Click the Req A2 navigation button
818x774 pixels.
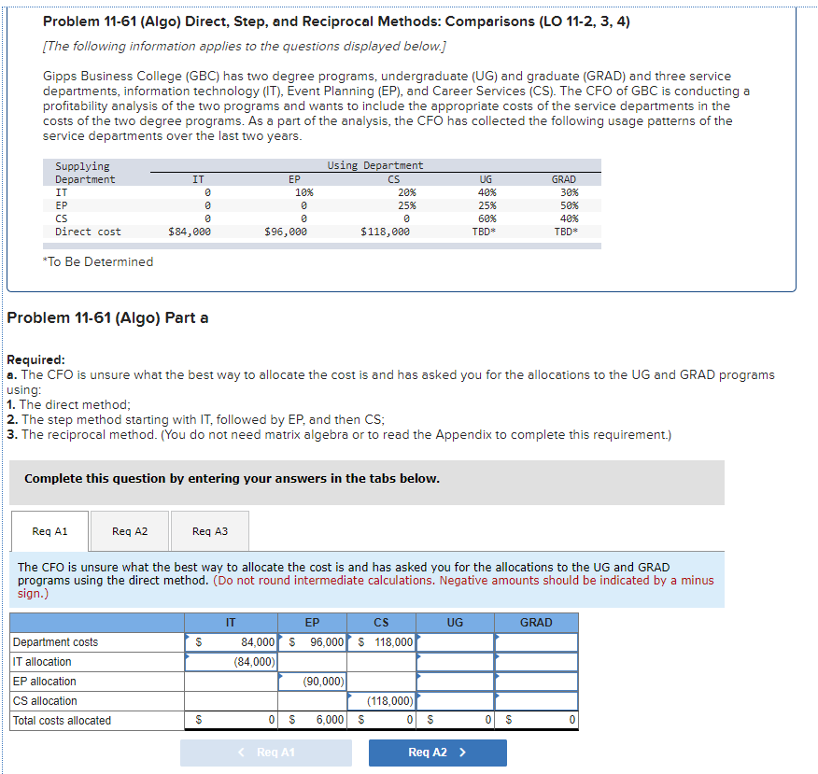[x=437, y=753]
